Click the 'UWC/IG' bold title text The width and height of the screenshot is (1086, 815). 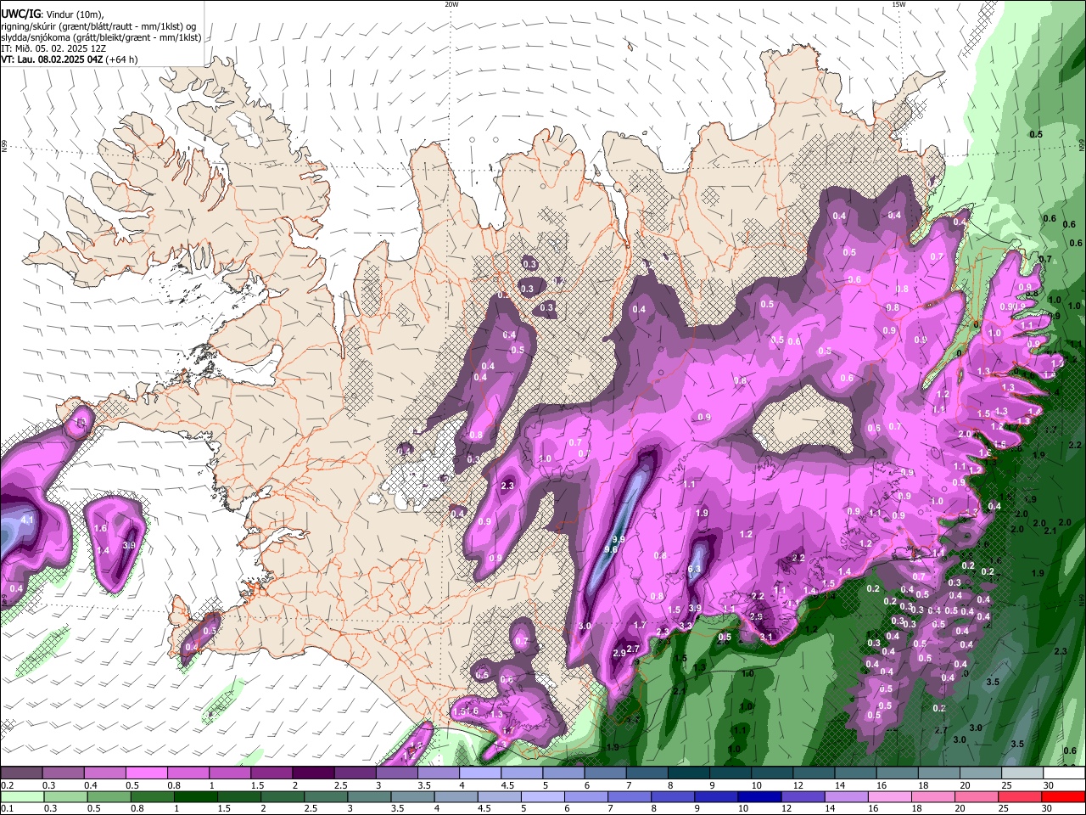pyautogui.click(x=21, y=14)
